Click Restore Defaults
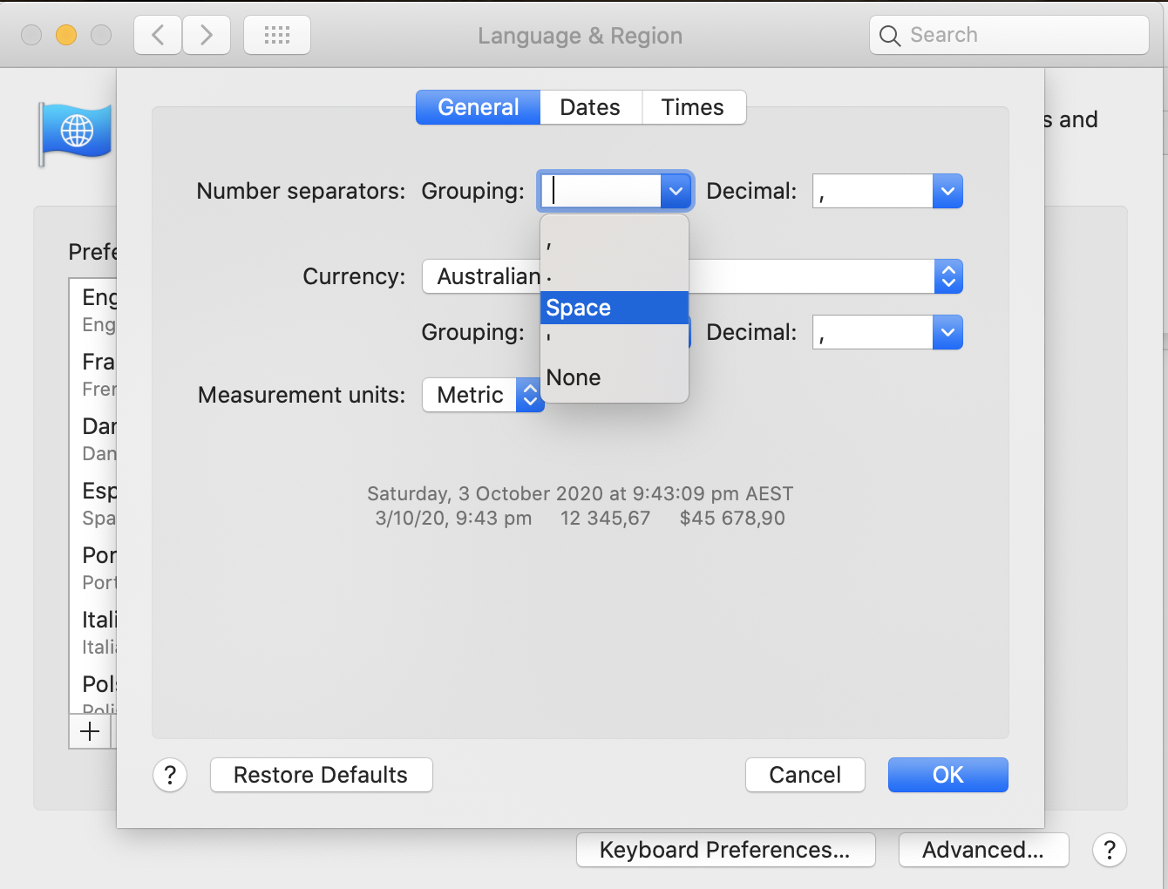This screenshot has height=889, width=1168. click(x=321, y=775)
